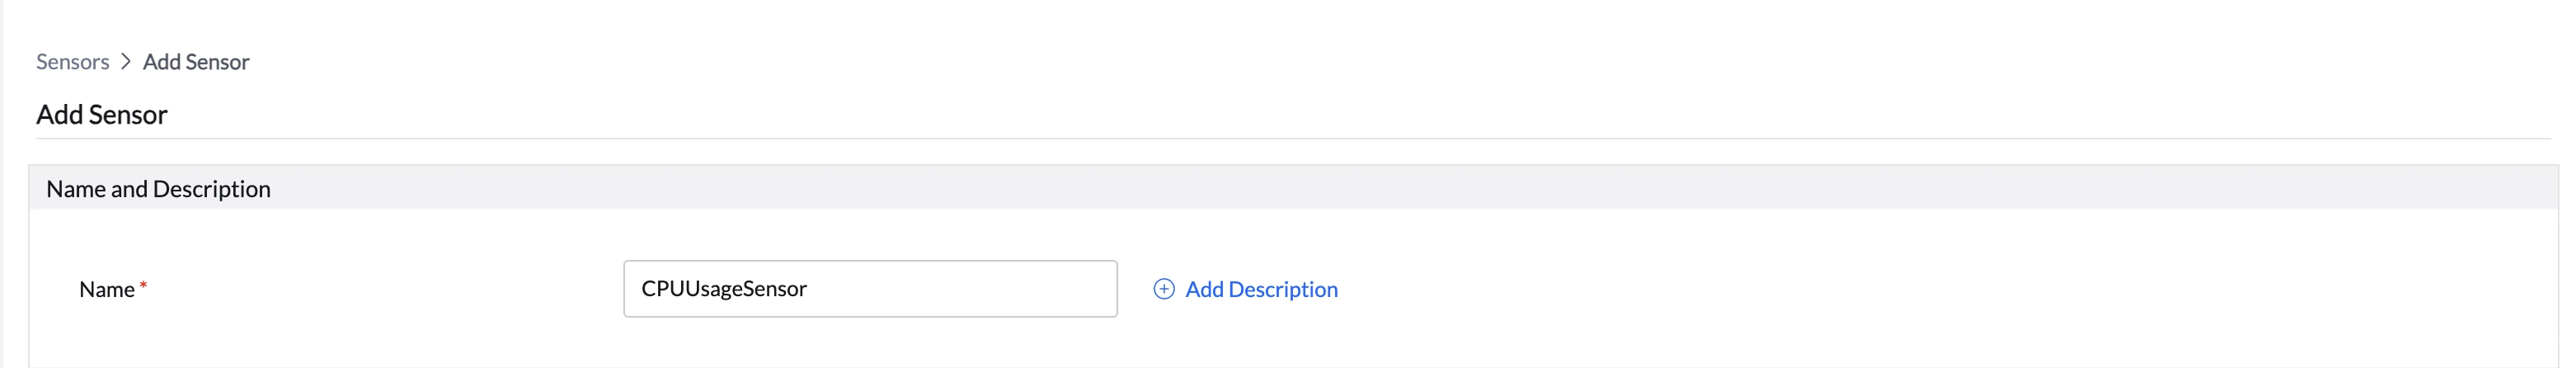The width and height of the screenshot is (2576, 368).
Task: Click the word Sensors in the breadcrumb trail
Action: (x=72, y=62)
